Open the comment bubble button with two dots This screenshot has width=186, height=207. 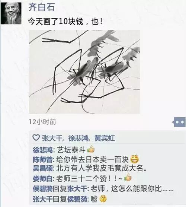pos(179,122)
